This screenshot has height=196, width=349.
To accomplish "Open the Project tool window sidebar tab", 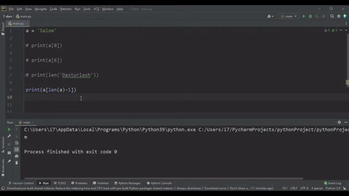I will click(3, 29).
